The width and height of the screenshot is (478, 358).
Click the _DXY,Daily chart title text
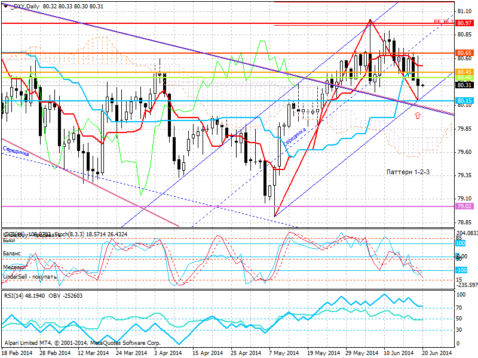tap(24, 6)
